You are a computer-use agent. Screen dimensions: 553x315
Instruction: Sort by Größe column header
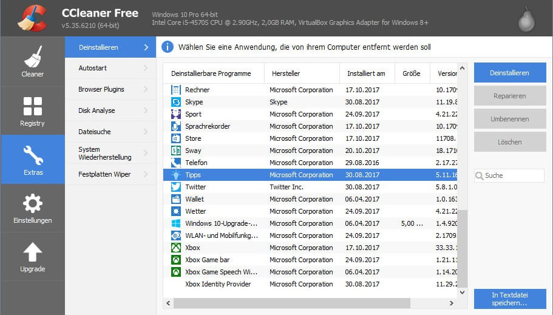tap(412, 73)
